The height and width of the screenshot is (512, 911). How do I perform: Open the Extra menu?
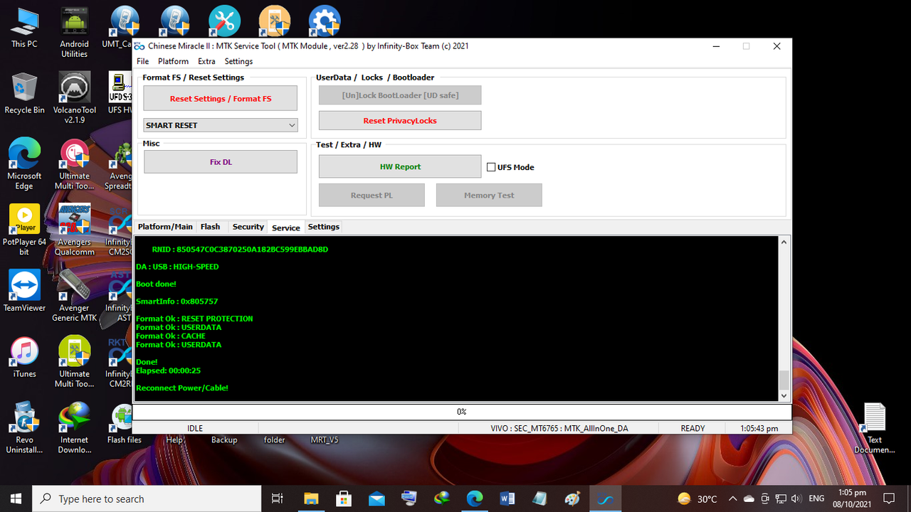[206, 61]
